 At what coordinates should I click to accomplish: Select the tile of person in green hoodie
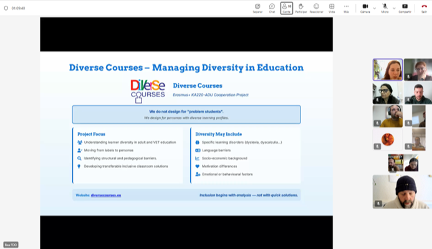(418, 93)
